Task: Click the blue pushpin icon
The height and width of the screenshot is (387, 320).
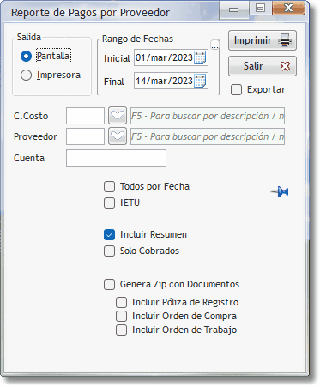Action: tap(280, 191)
